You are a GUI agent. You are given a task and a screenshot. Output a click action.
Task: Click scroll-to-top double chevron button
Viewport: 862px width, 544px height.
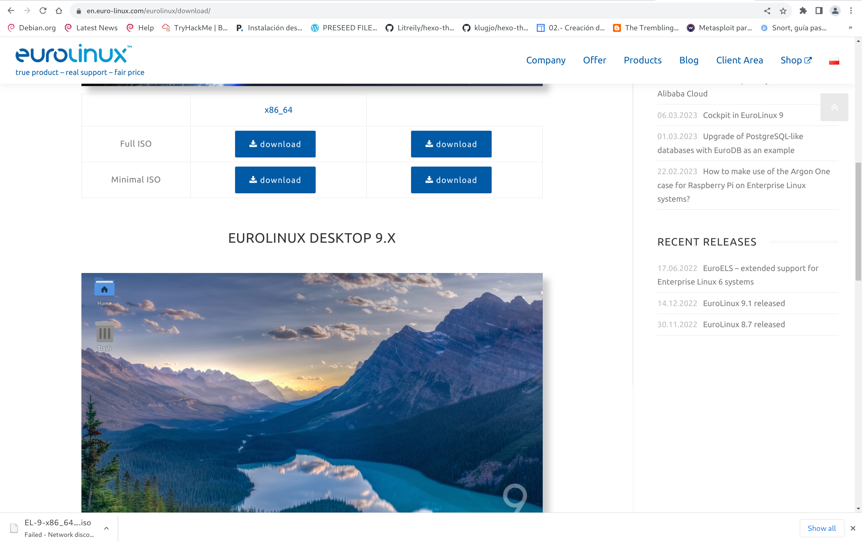tap(834, 107)
